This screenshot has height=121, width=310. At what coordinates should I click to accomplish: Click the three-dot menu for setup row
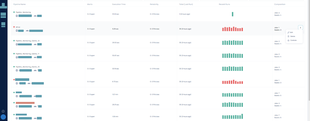300,28
